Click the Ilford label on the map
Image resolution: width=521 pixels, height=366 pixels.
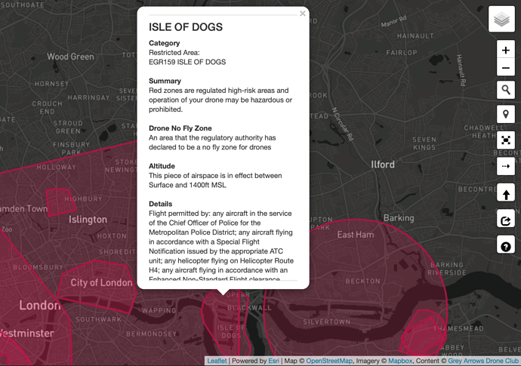(382, 164)
